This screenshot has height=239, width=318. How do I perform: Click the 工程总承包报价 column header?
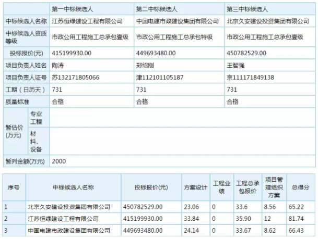(x=248, y=187)
